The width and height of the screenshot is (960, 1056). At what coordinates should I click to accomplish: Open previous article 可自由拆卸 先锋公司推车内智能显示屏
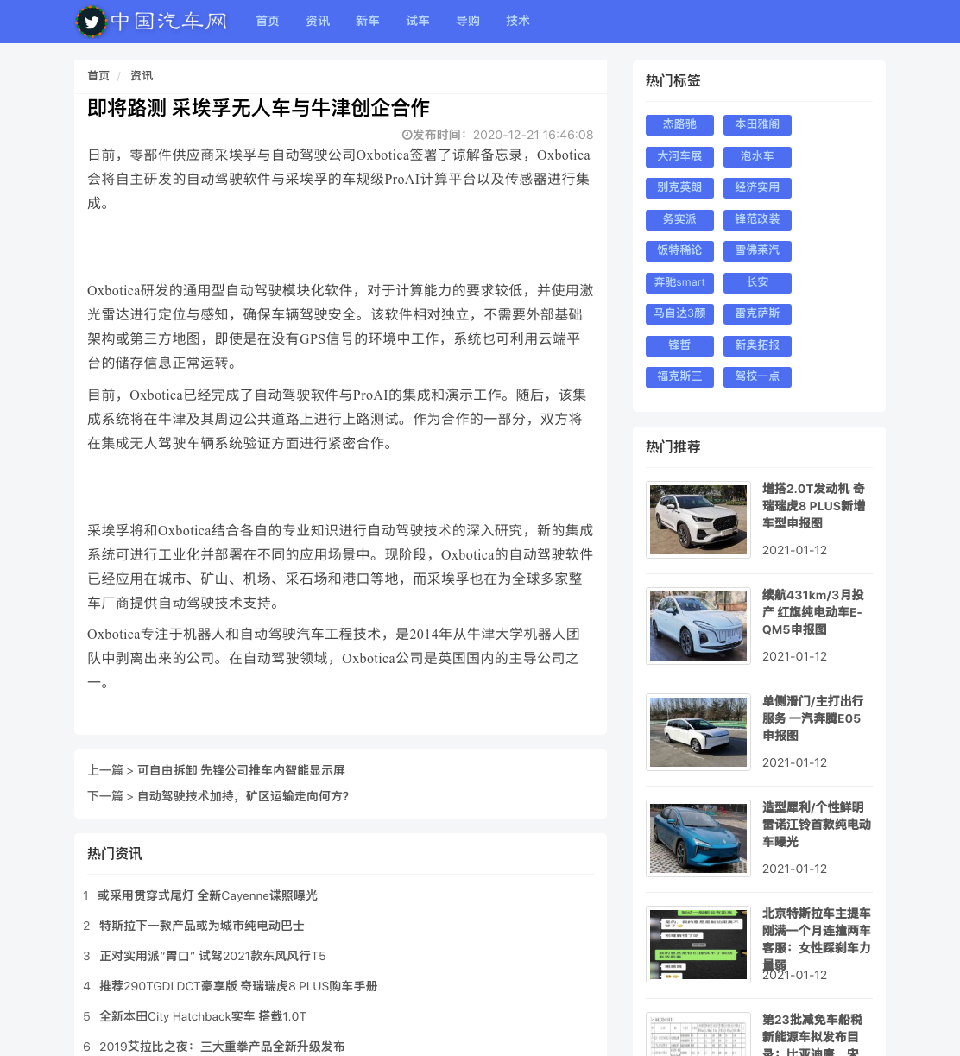point(241,770)
